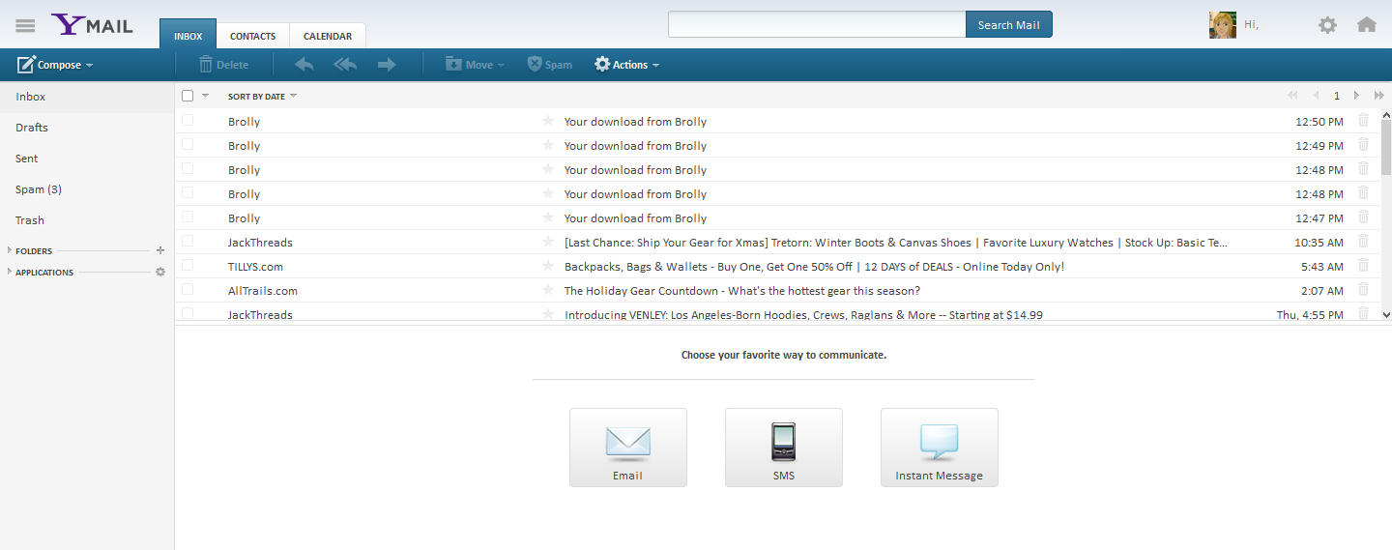Choose SMS as communication method
The height and width of the screenshot is (550, 1392).
tap(784, 447)
